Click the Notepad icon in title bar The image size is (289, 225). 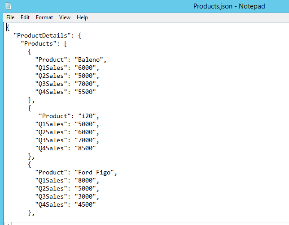8,6
